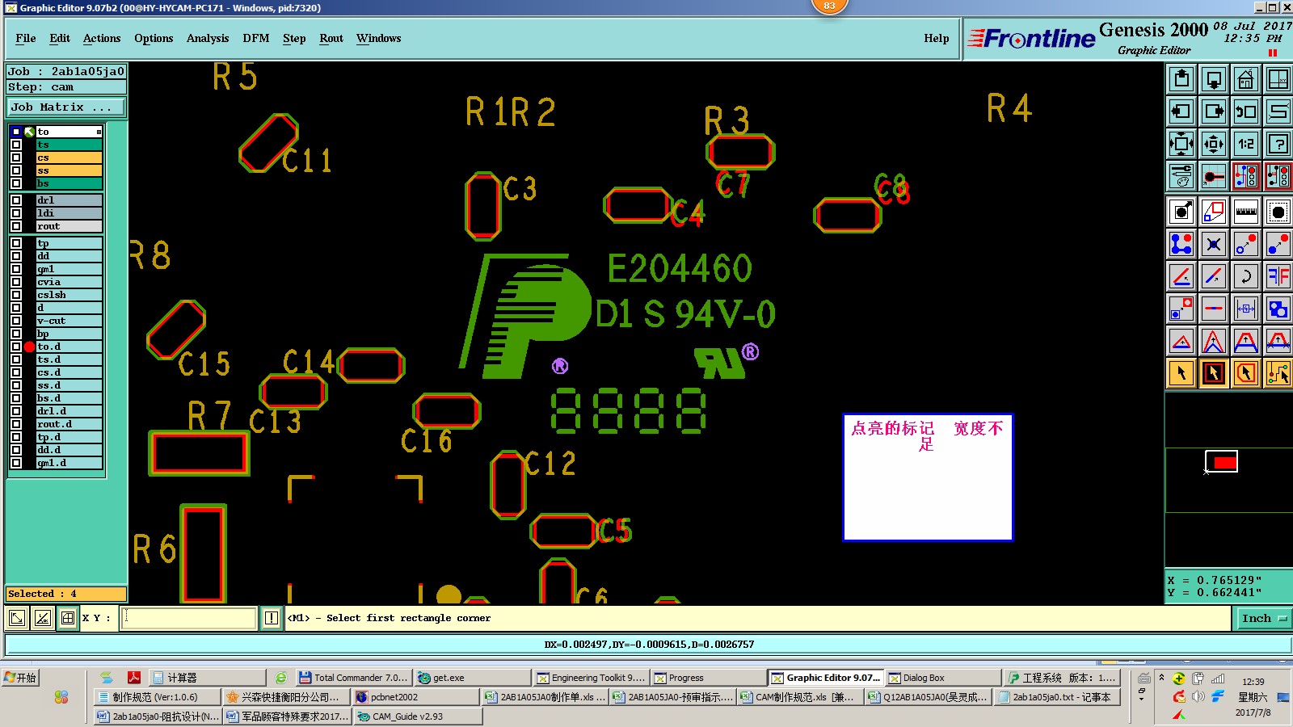Click the pan left view icon
This screenshot has width=1293, height=727.
point(1181,111)
